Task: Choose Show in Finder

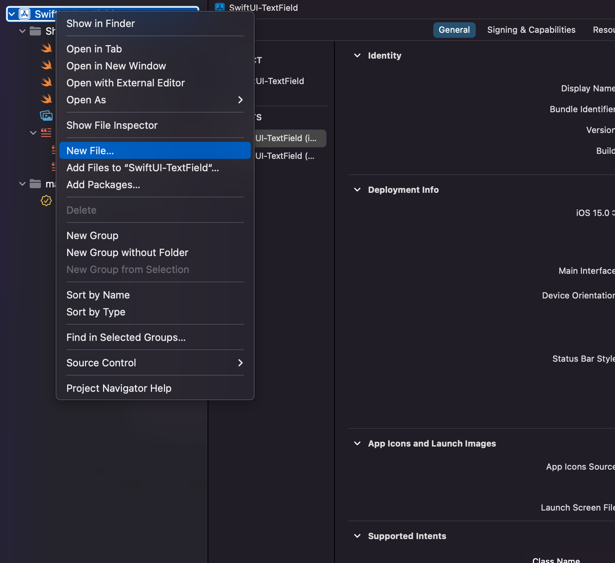Action: [155, 24]
